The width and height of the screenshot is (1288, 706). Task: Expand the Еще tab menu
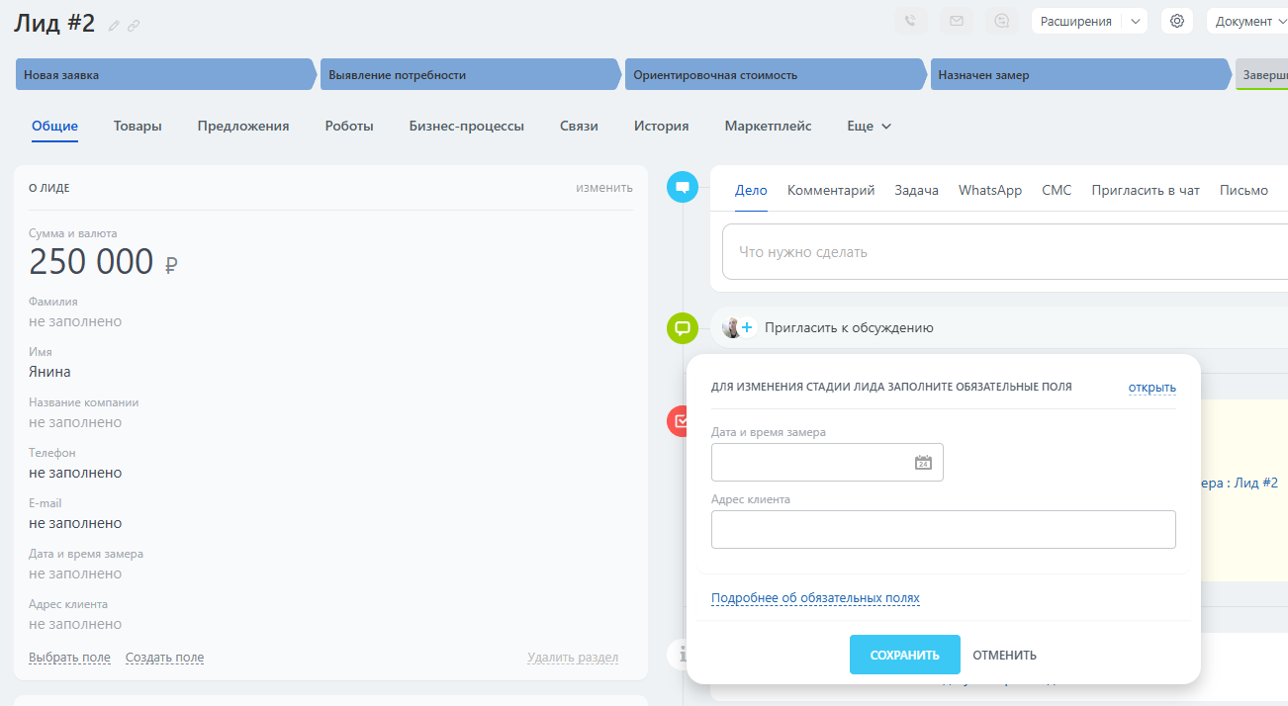click(870, 127)
